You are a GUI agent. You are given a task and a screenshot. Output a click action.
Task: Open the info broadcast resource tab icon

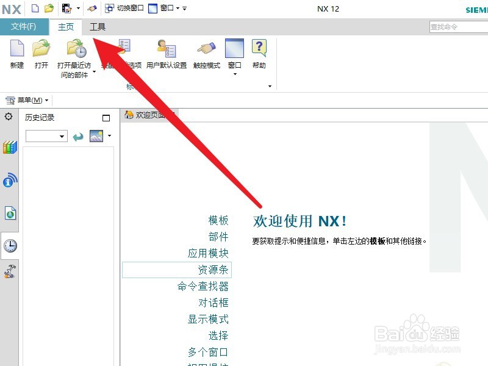tap(10, 180)
